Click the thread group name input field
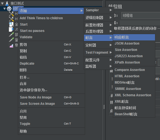The image size is (160, 140). [141, 16]
